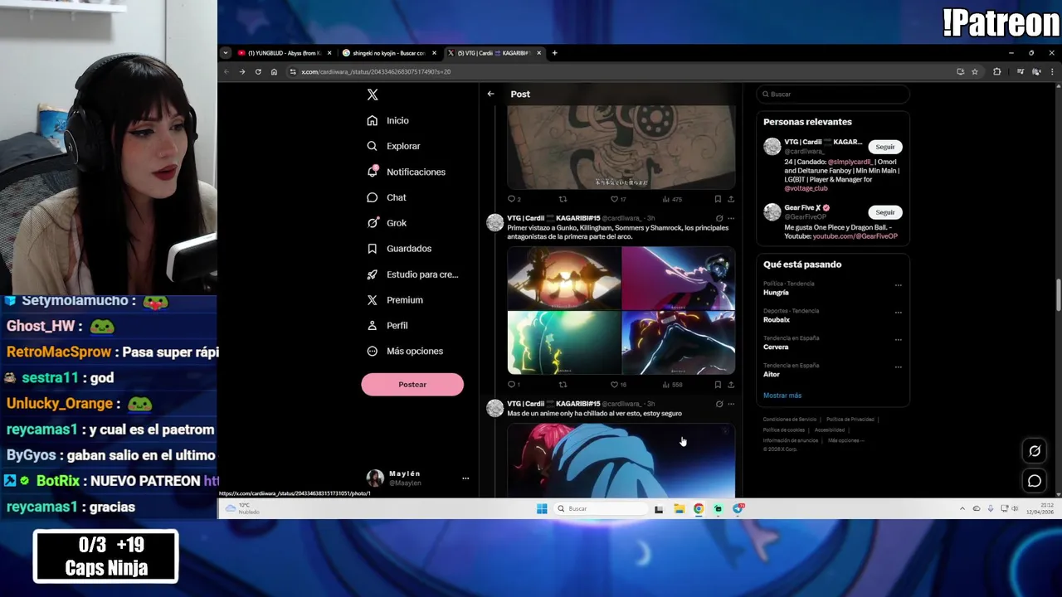Open a new browser tab
This screenshot has height=597, width=1062.
[554, 53]
